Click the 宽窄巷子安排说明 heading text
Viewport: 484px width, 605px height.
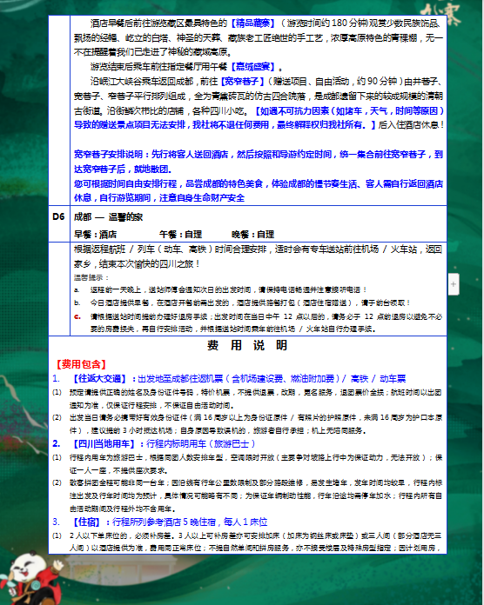point(108,155)
